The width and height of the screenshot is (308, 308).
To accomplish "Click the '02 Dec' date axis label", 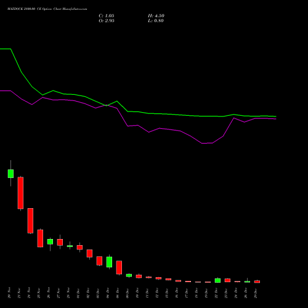I will [88, 293].
